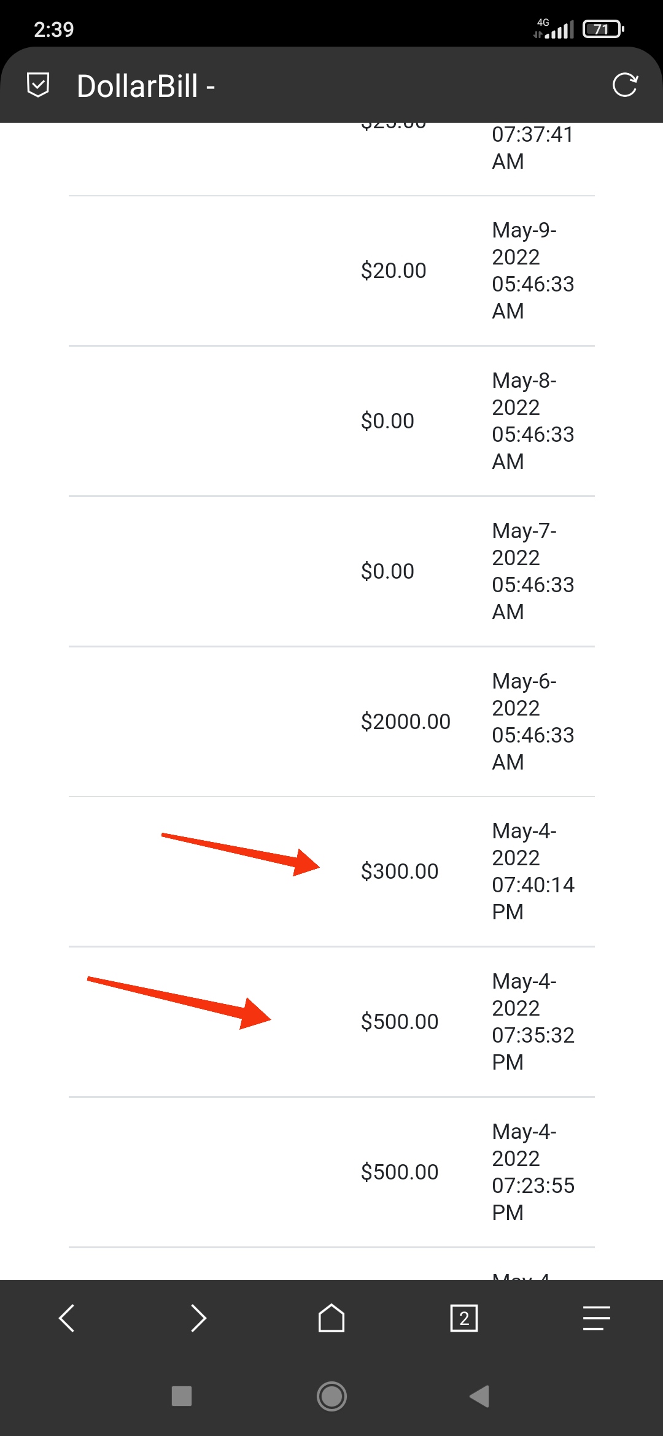Tap the May-9-2022 05:46:33 AM date
This screenshot has height=1436, width=663.
click(532, 271)
